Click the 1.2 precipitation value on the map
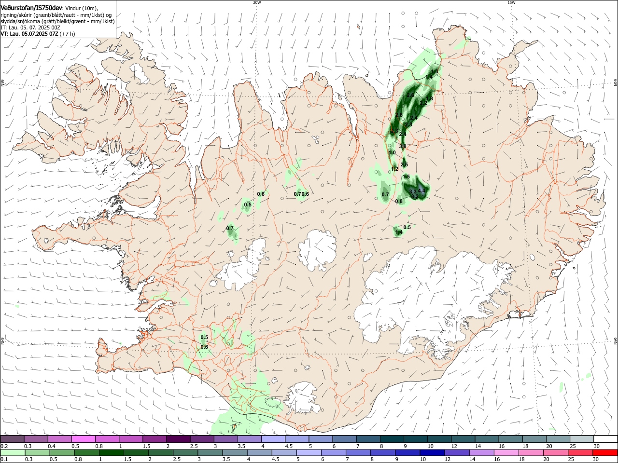This screenshot has width=618, height=463. 394,169
